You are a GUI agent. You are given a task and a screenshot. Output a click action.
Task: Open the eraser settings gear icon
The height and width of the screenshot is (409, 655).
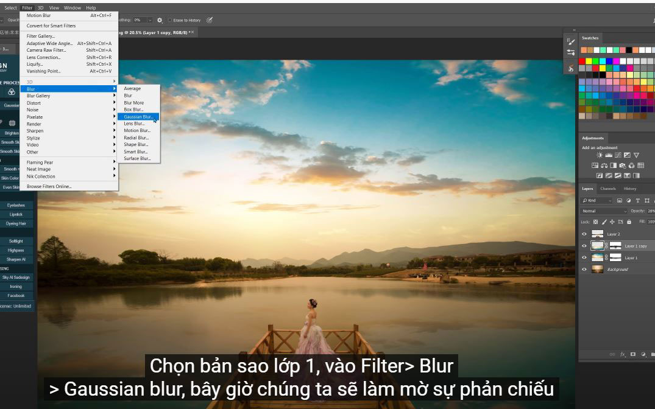[x=160, y=20]
